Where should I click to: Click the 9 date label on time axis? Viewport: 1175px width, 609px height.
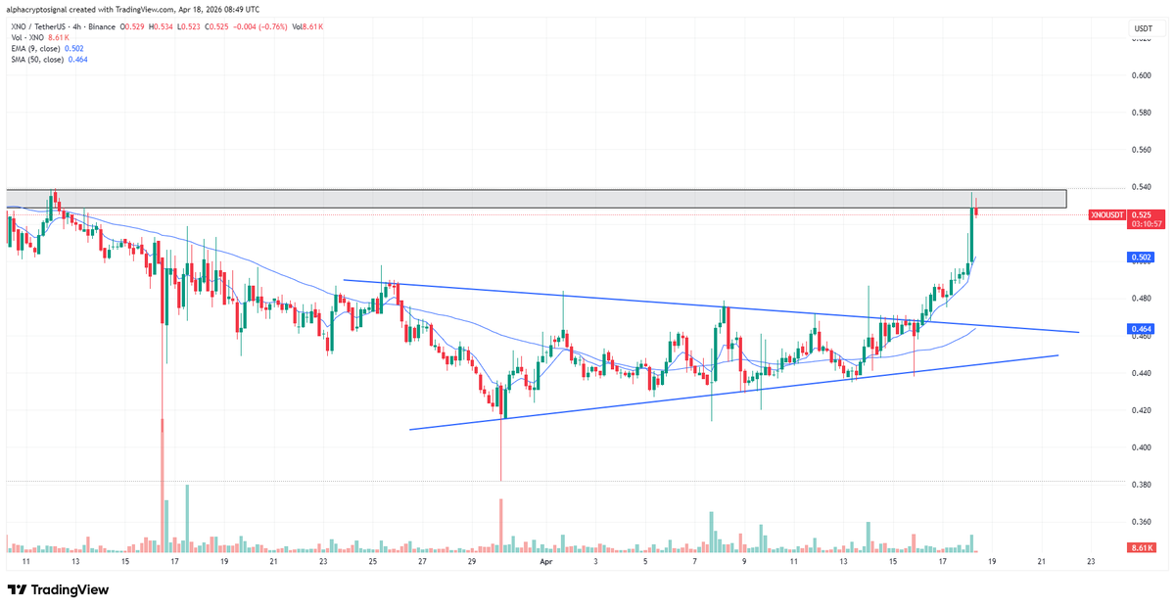[744, 563]
